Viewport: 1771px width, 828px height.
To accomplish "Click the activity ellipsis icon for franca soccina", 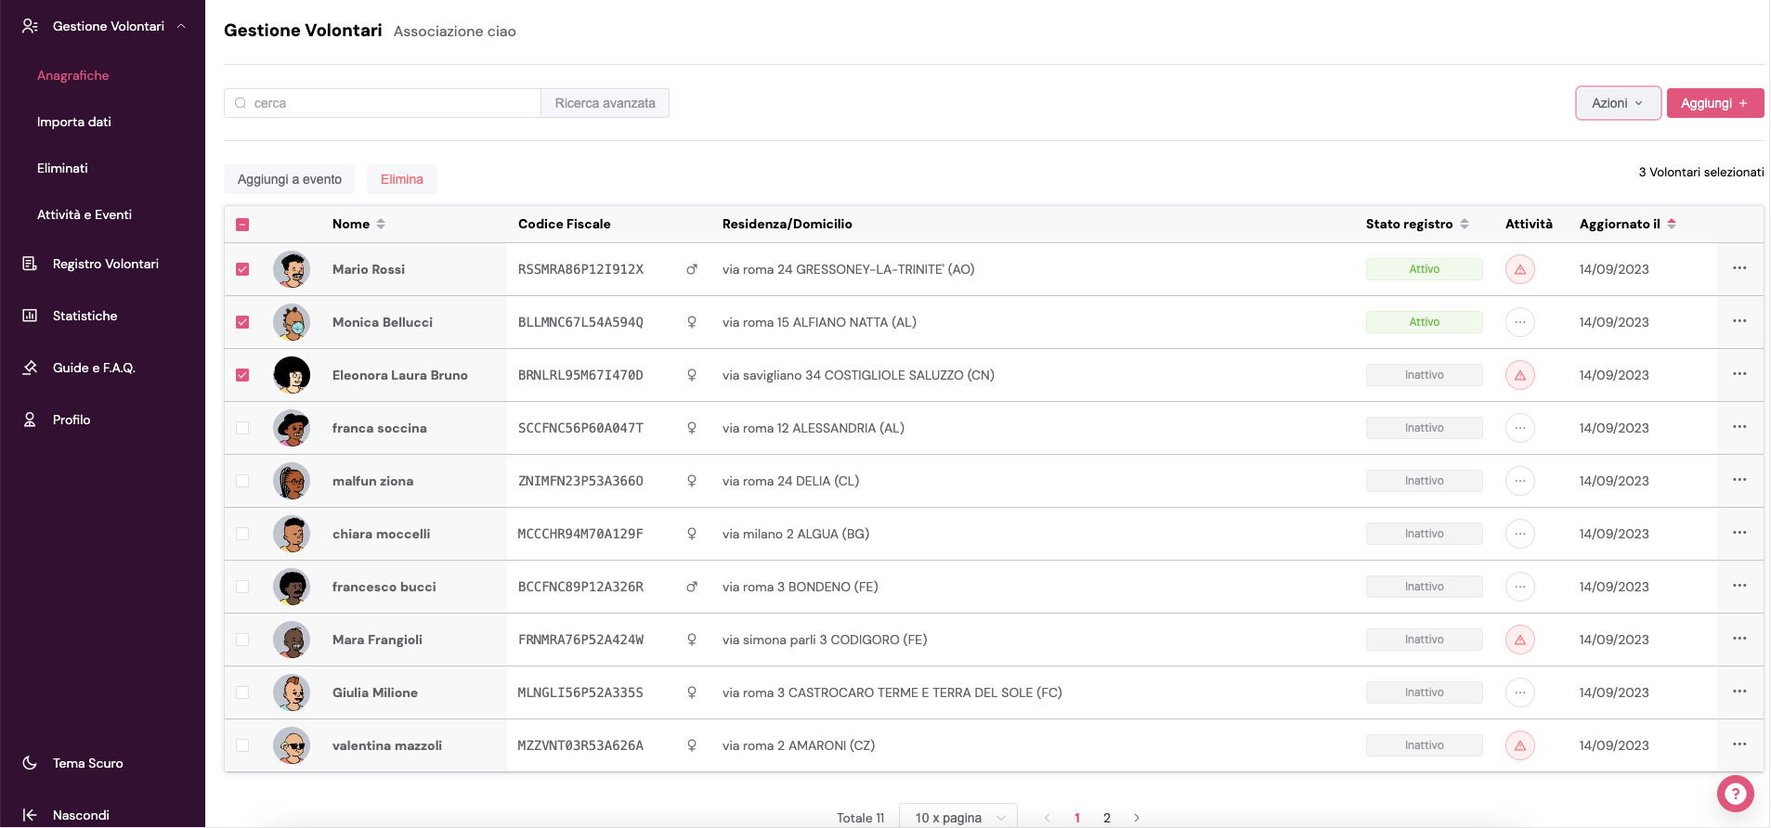I will 1519,428.
